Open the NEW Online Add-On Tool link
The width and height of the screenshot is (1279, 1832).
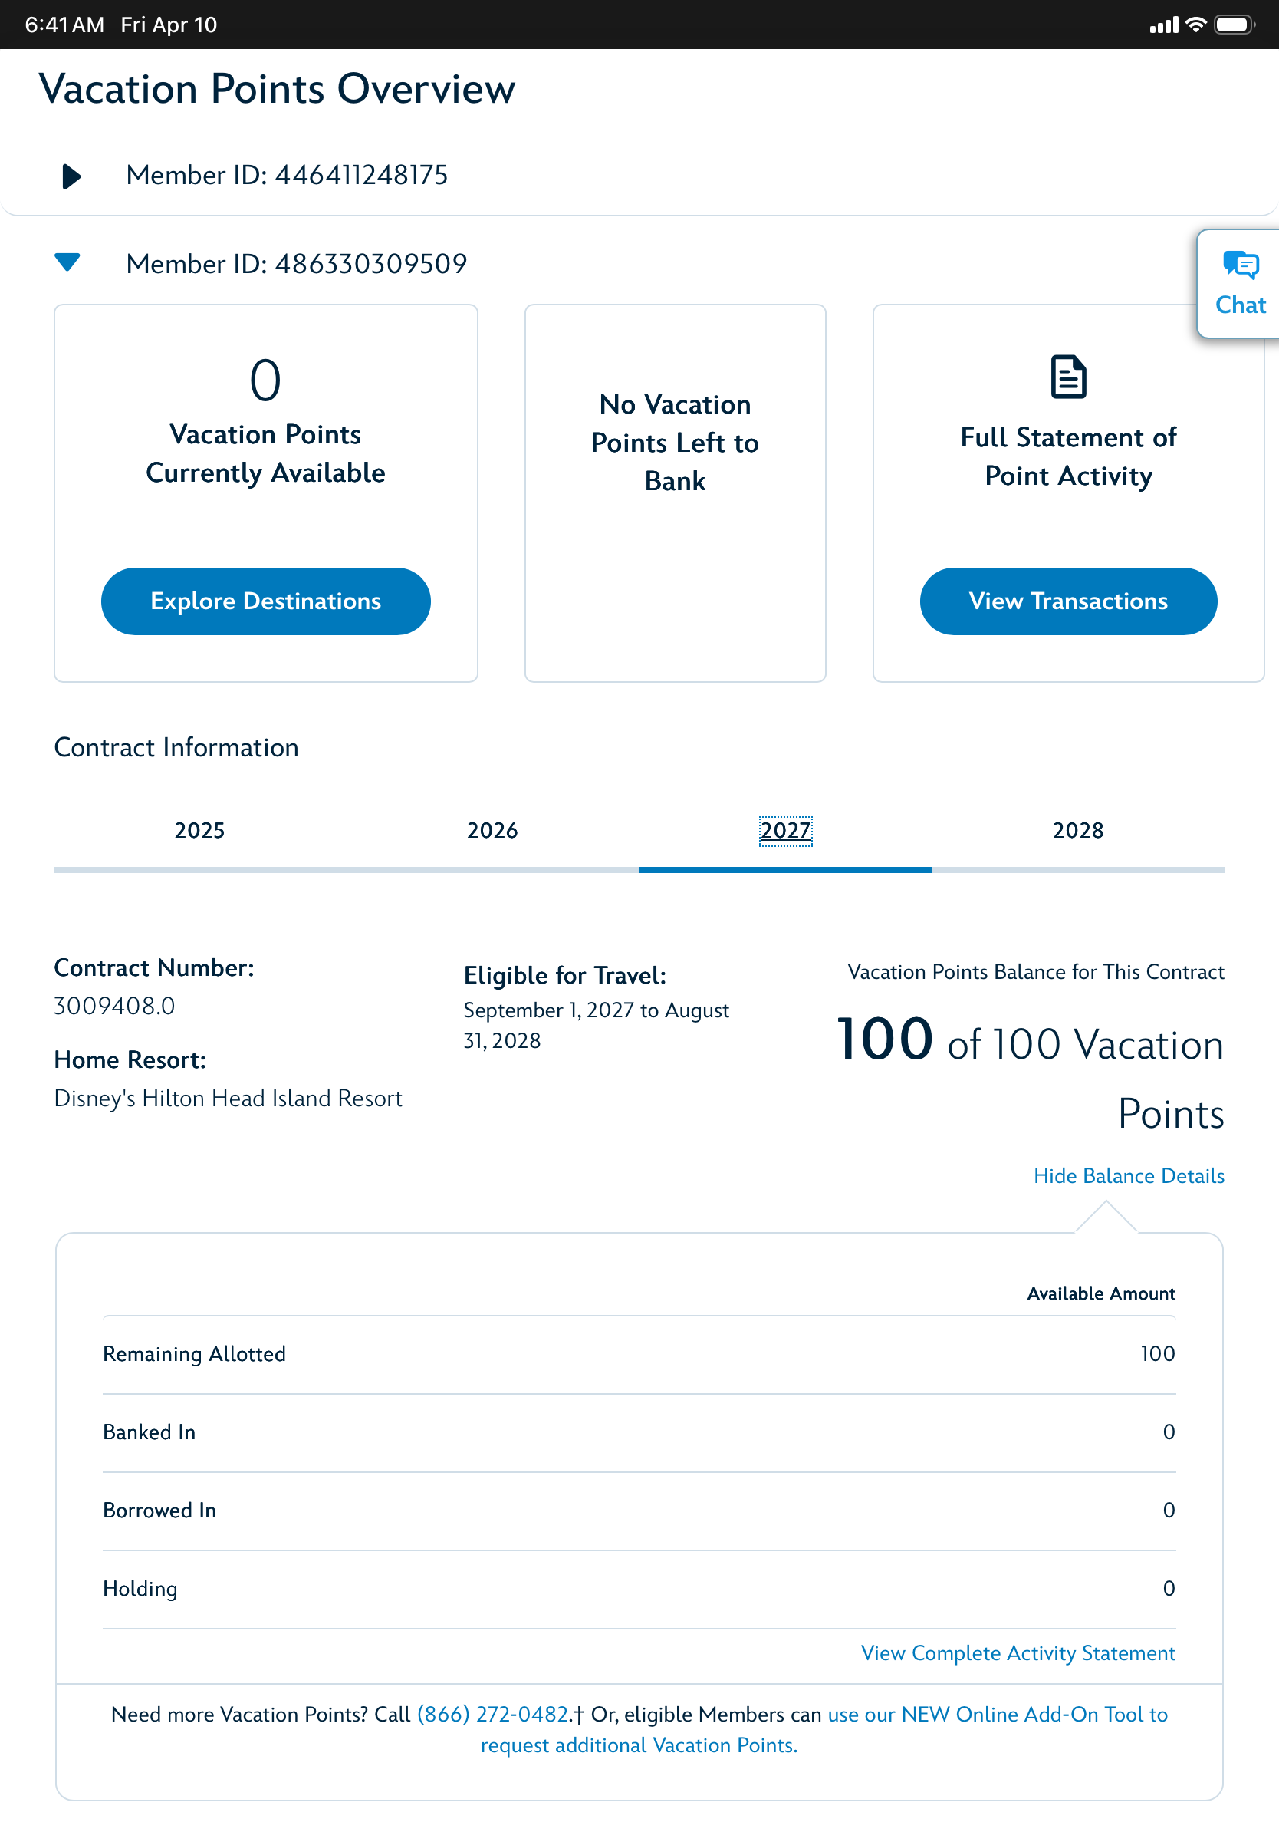click(x=997, y=1714)
